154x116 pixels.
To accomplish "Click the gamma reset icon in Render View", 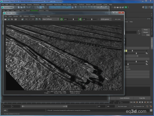I will click(80, 19).
